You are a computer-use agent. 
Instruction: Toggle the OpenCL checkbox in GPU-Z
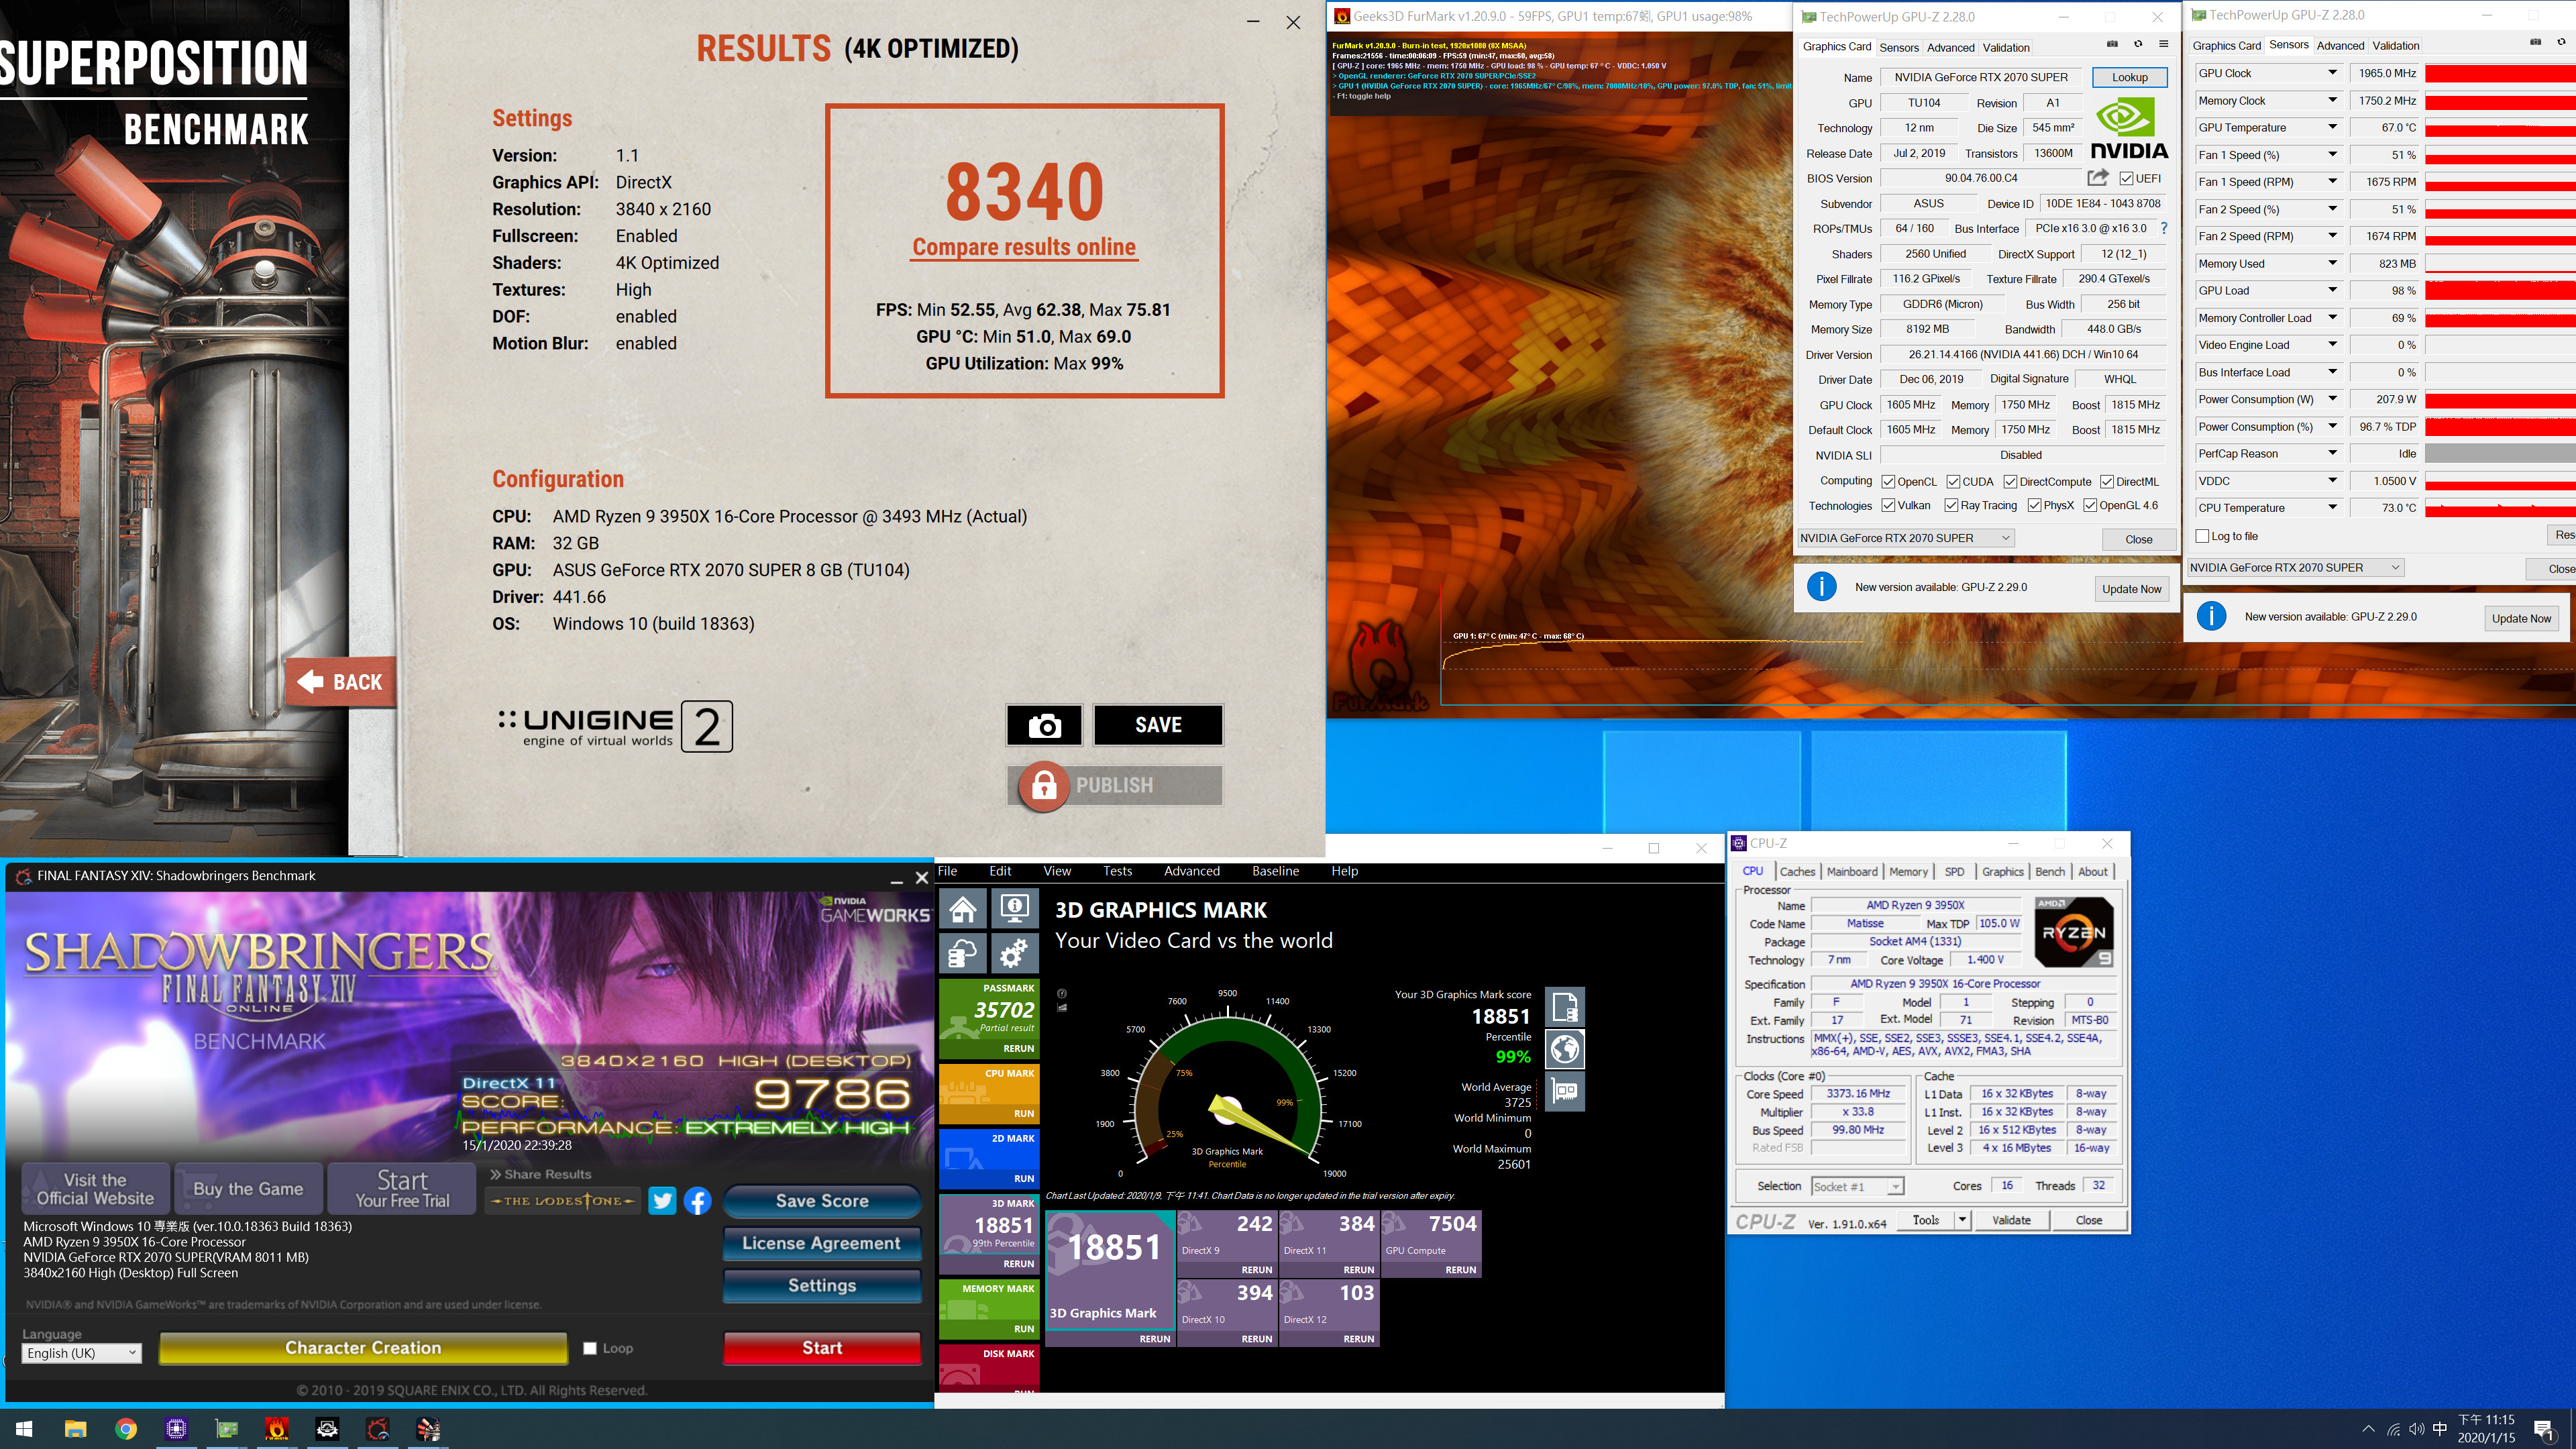[x=1888, y=481]
